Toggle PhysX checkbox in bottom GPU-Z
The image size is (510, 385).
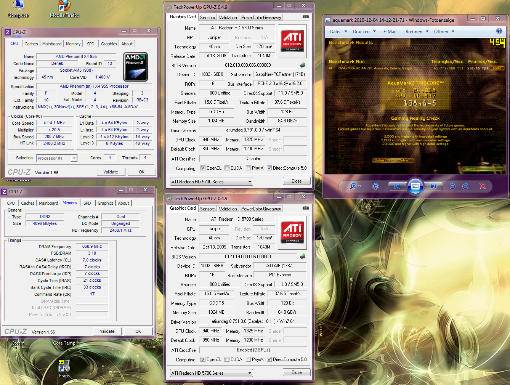coord(249,359)
